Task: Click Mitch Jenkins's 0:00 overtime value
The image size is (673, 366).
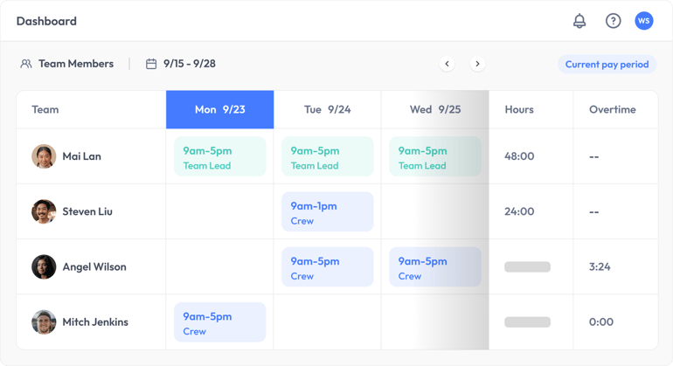Action: click(601, 321)
